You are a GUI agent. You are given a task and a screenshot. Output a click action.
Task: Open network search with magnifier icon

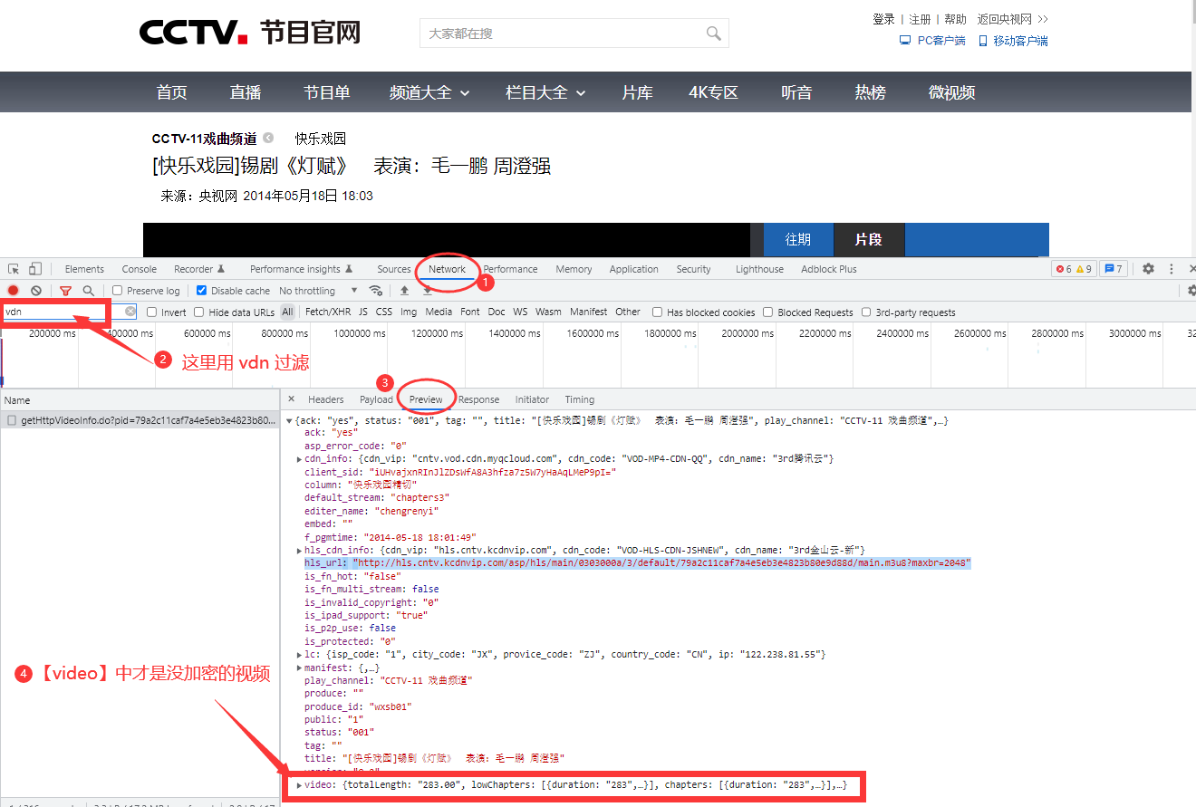tap(89, 291)
